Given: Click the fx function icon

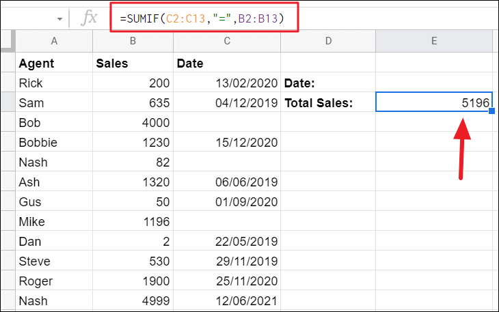Looking at the screenshot, I should coord(90,18).
